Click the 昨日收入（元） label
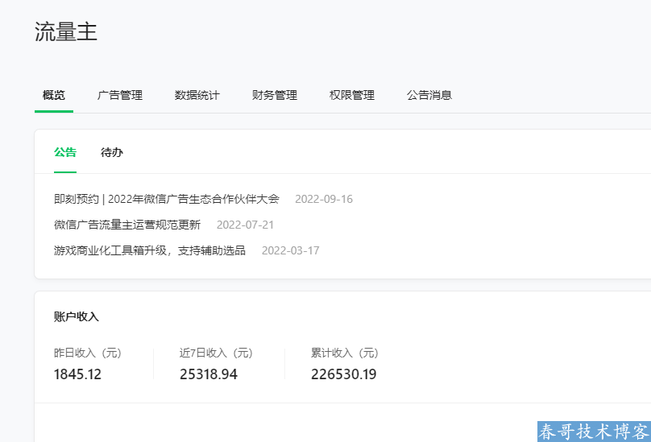This screenshot has width=651, height=442. [88, 353]
